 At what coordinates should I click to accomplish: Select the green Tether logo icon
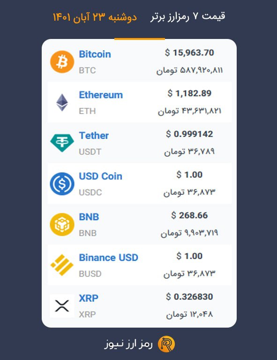pos(62,143)
